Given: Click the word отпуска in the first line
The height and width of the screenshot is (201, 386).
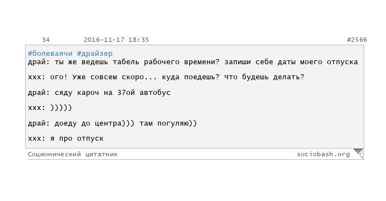Looking at the screenshot, I should point(342,62).
